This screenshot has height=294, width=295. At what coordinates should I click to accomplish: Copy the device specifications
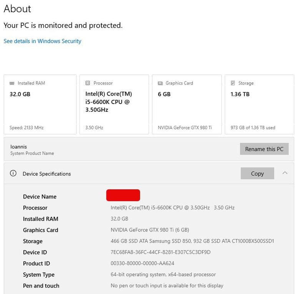click(257, 173)
